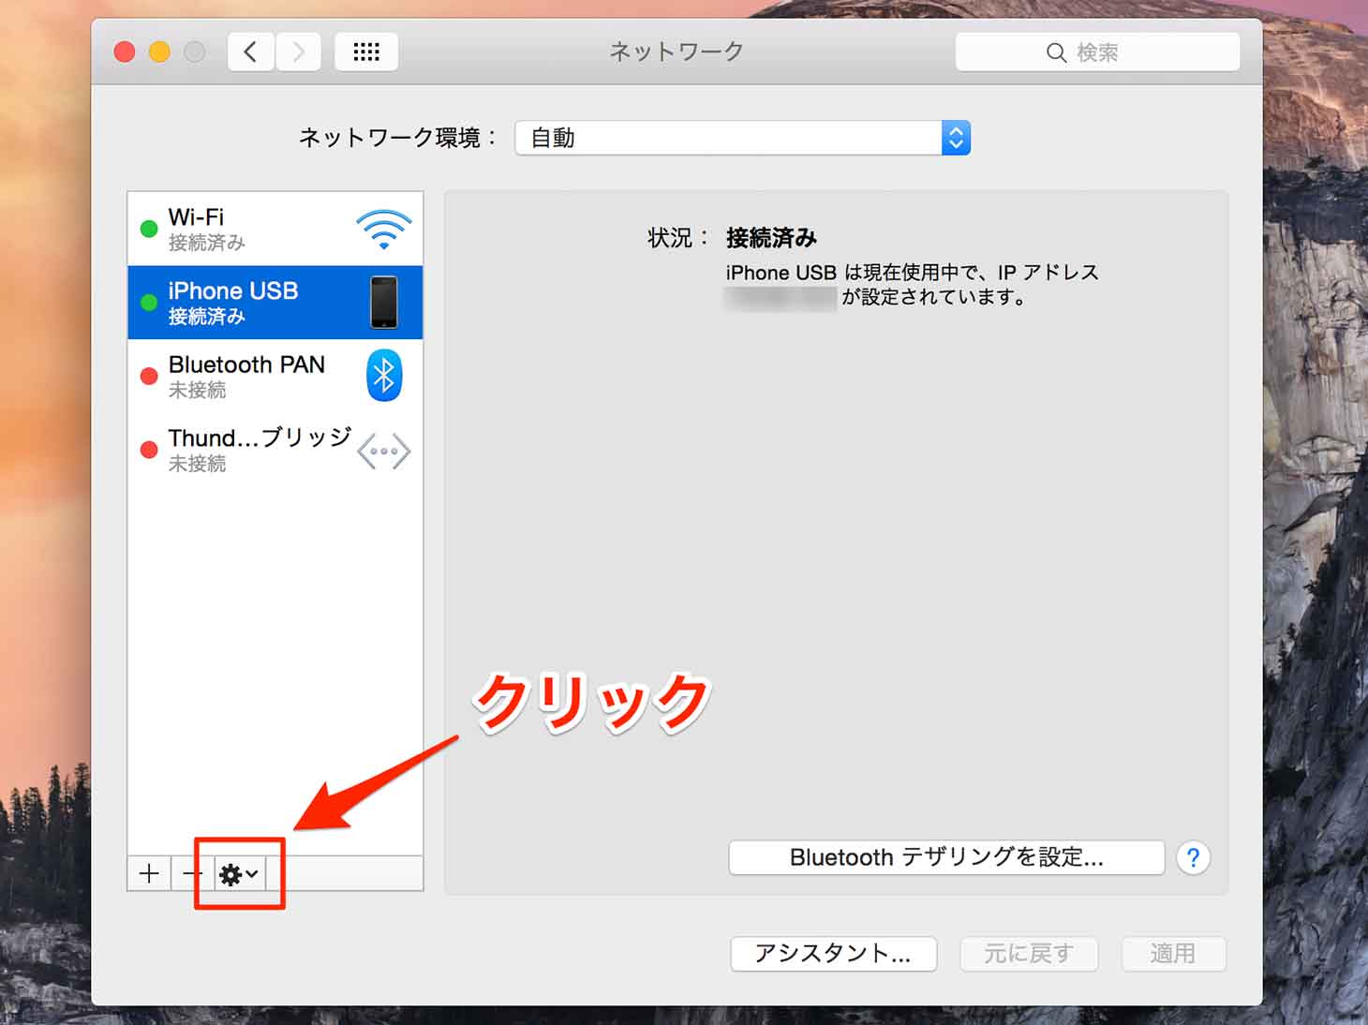
Task: Click the ネットワーク window title
Action: point(677,52)
